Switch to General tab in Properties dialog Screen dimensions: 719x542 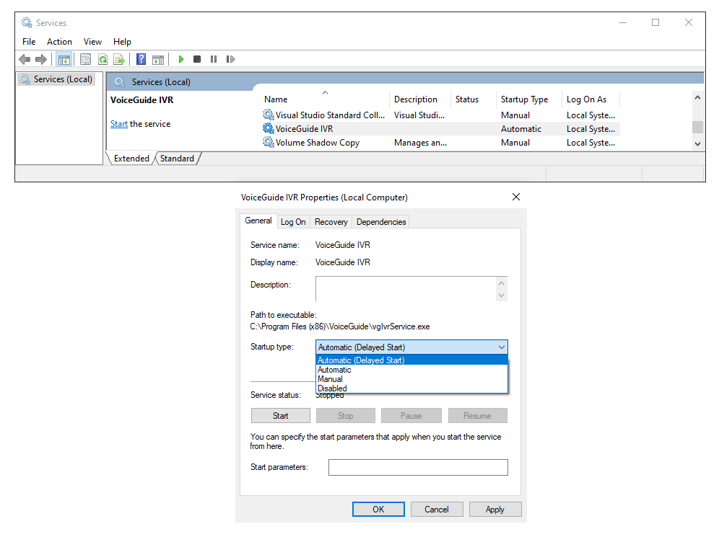coord(258,221)
